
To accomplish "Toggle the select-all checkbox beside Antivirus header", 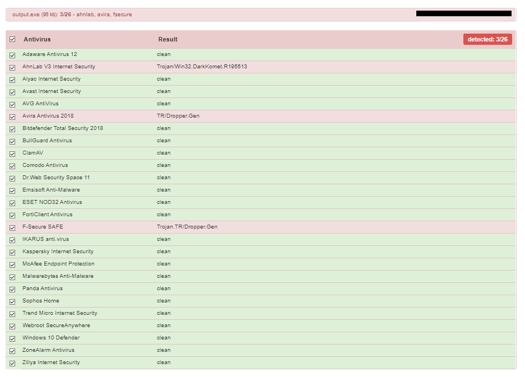I will [x=12, y=39].
